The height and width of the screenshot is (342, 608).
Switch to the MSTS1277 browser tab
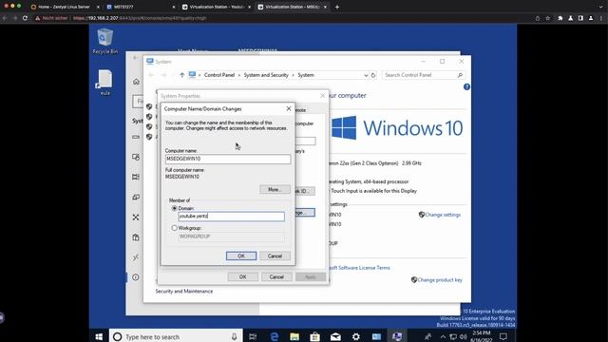tap(140, 7)
